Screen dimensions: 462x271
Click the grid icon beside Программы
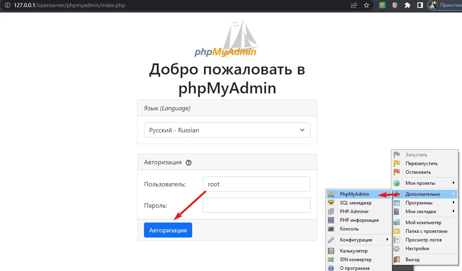click(397, 203)
